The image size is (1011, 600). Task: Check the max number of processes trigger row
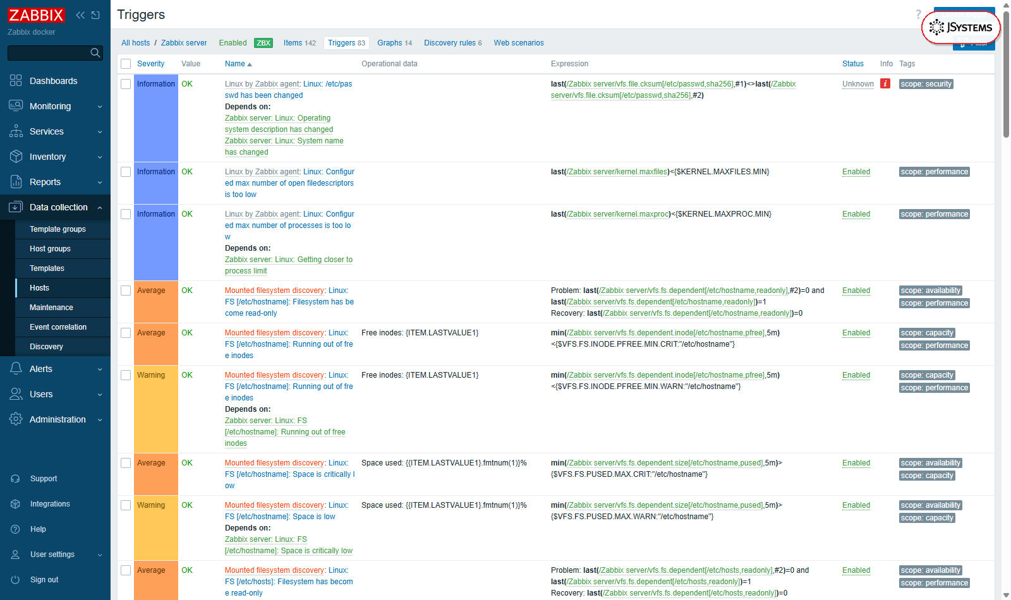click(x=126, y=214)
